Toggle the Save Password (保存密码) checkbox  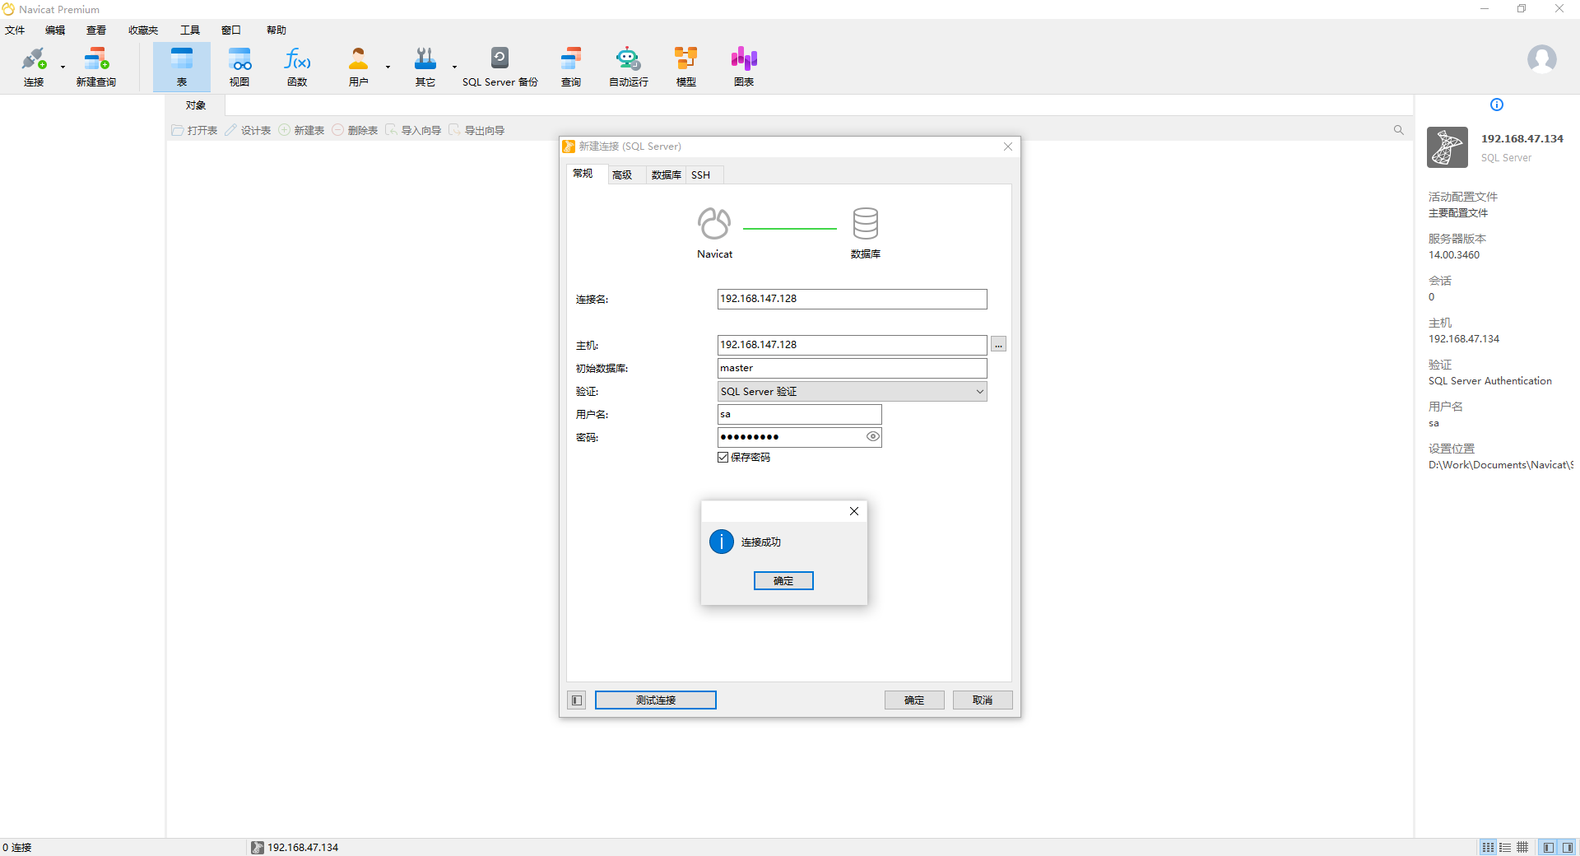click(723, 458)
